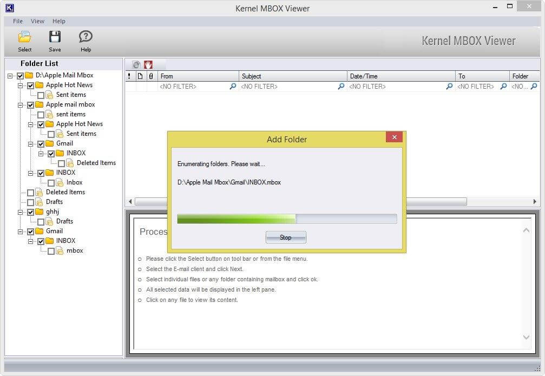Image resolution: width=545 pixels, height=376 pixels.
Task: Click the enumeration progress bar
Action: click(287, 219)
